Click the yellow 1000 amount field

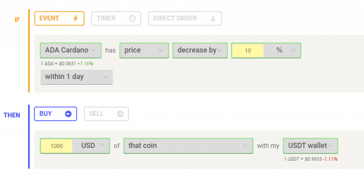[x=56, y=146]
